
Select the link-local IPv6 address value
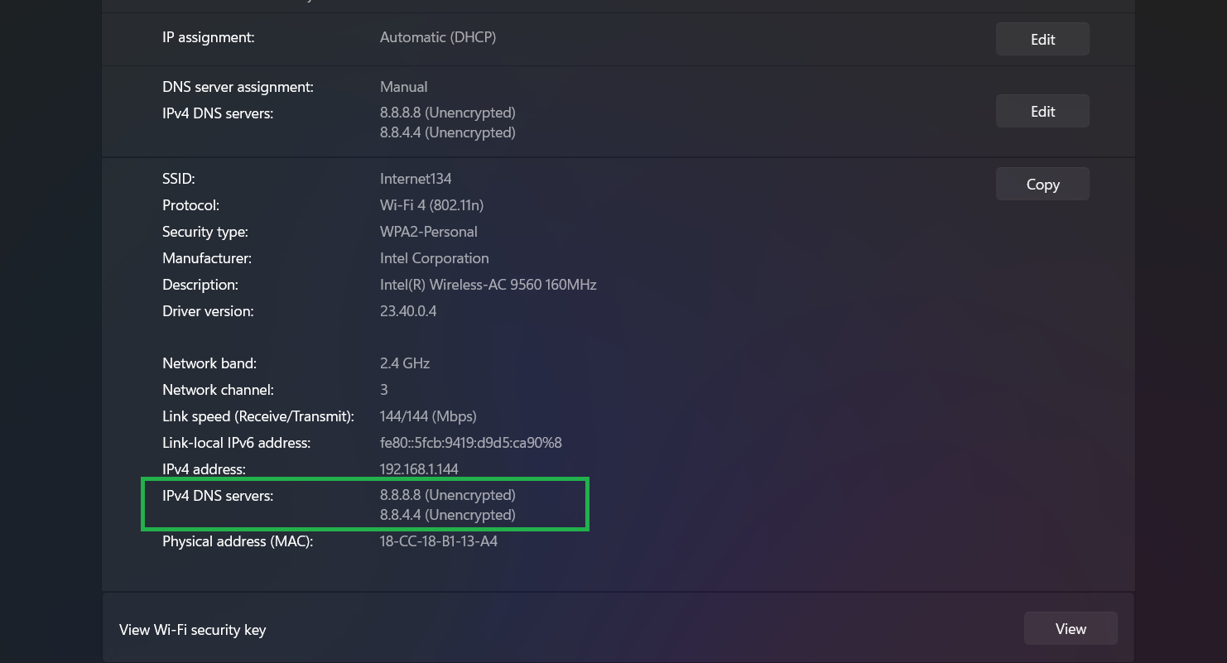click(471, 443)
